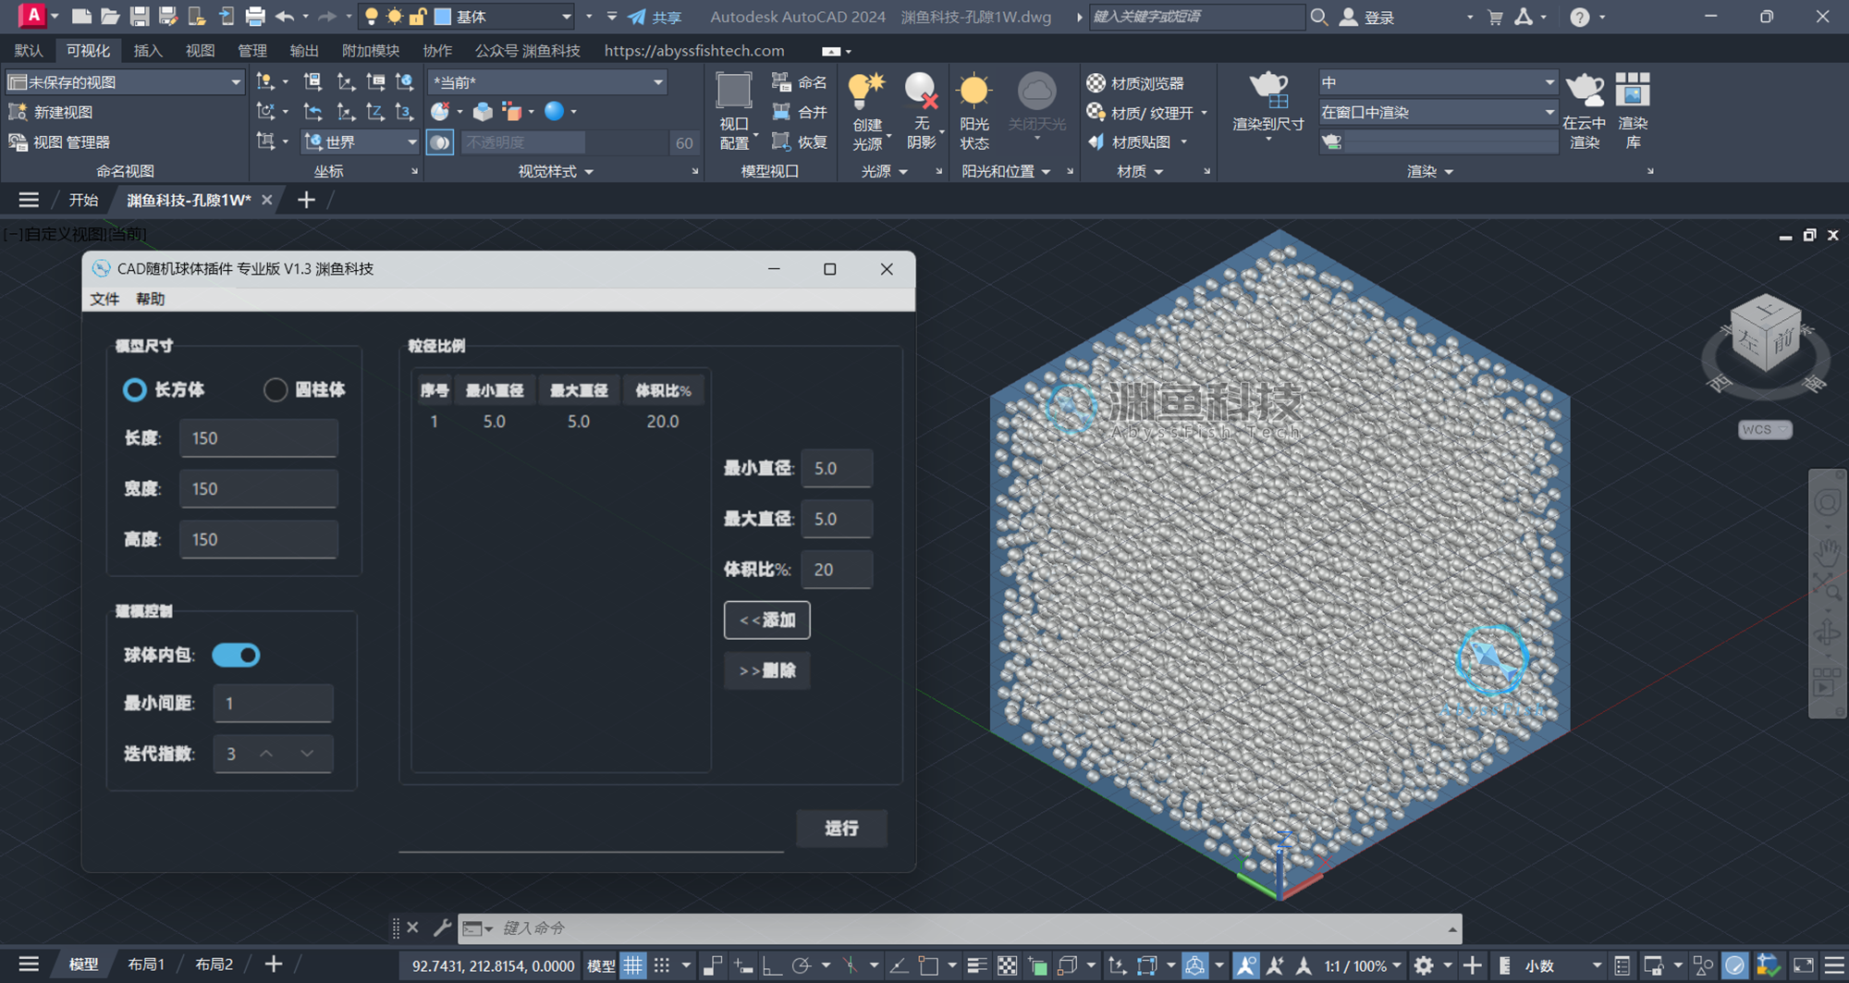Viewport: 1849px width, 983px height.
Task: Open the WCS dropdown under ViewCube
Action: 1765,429
